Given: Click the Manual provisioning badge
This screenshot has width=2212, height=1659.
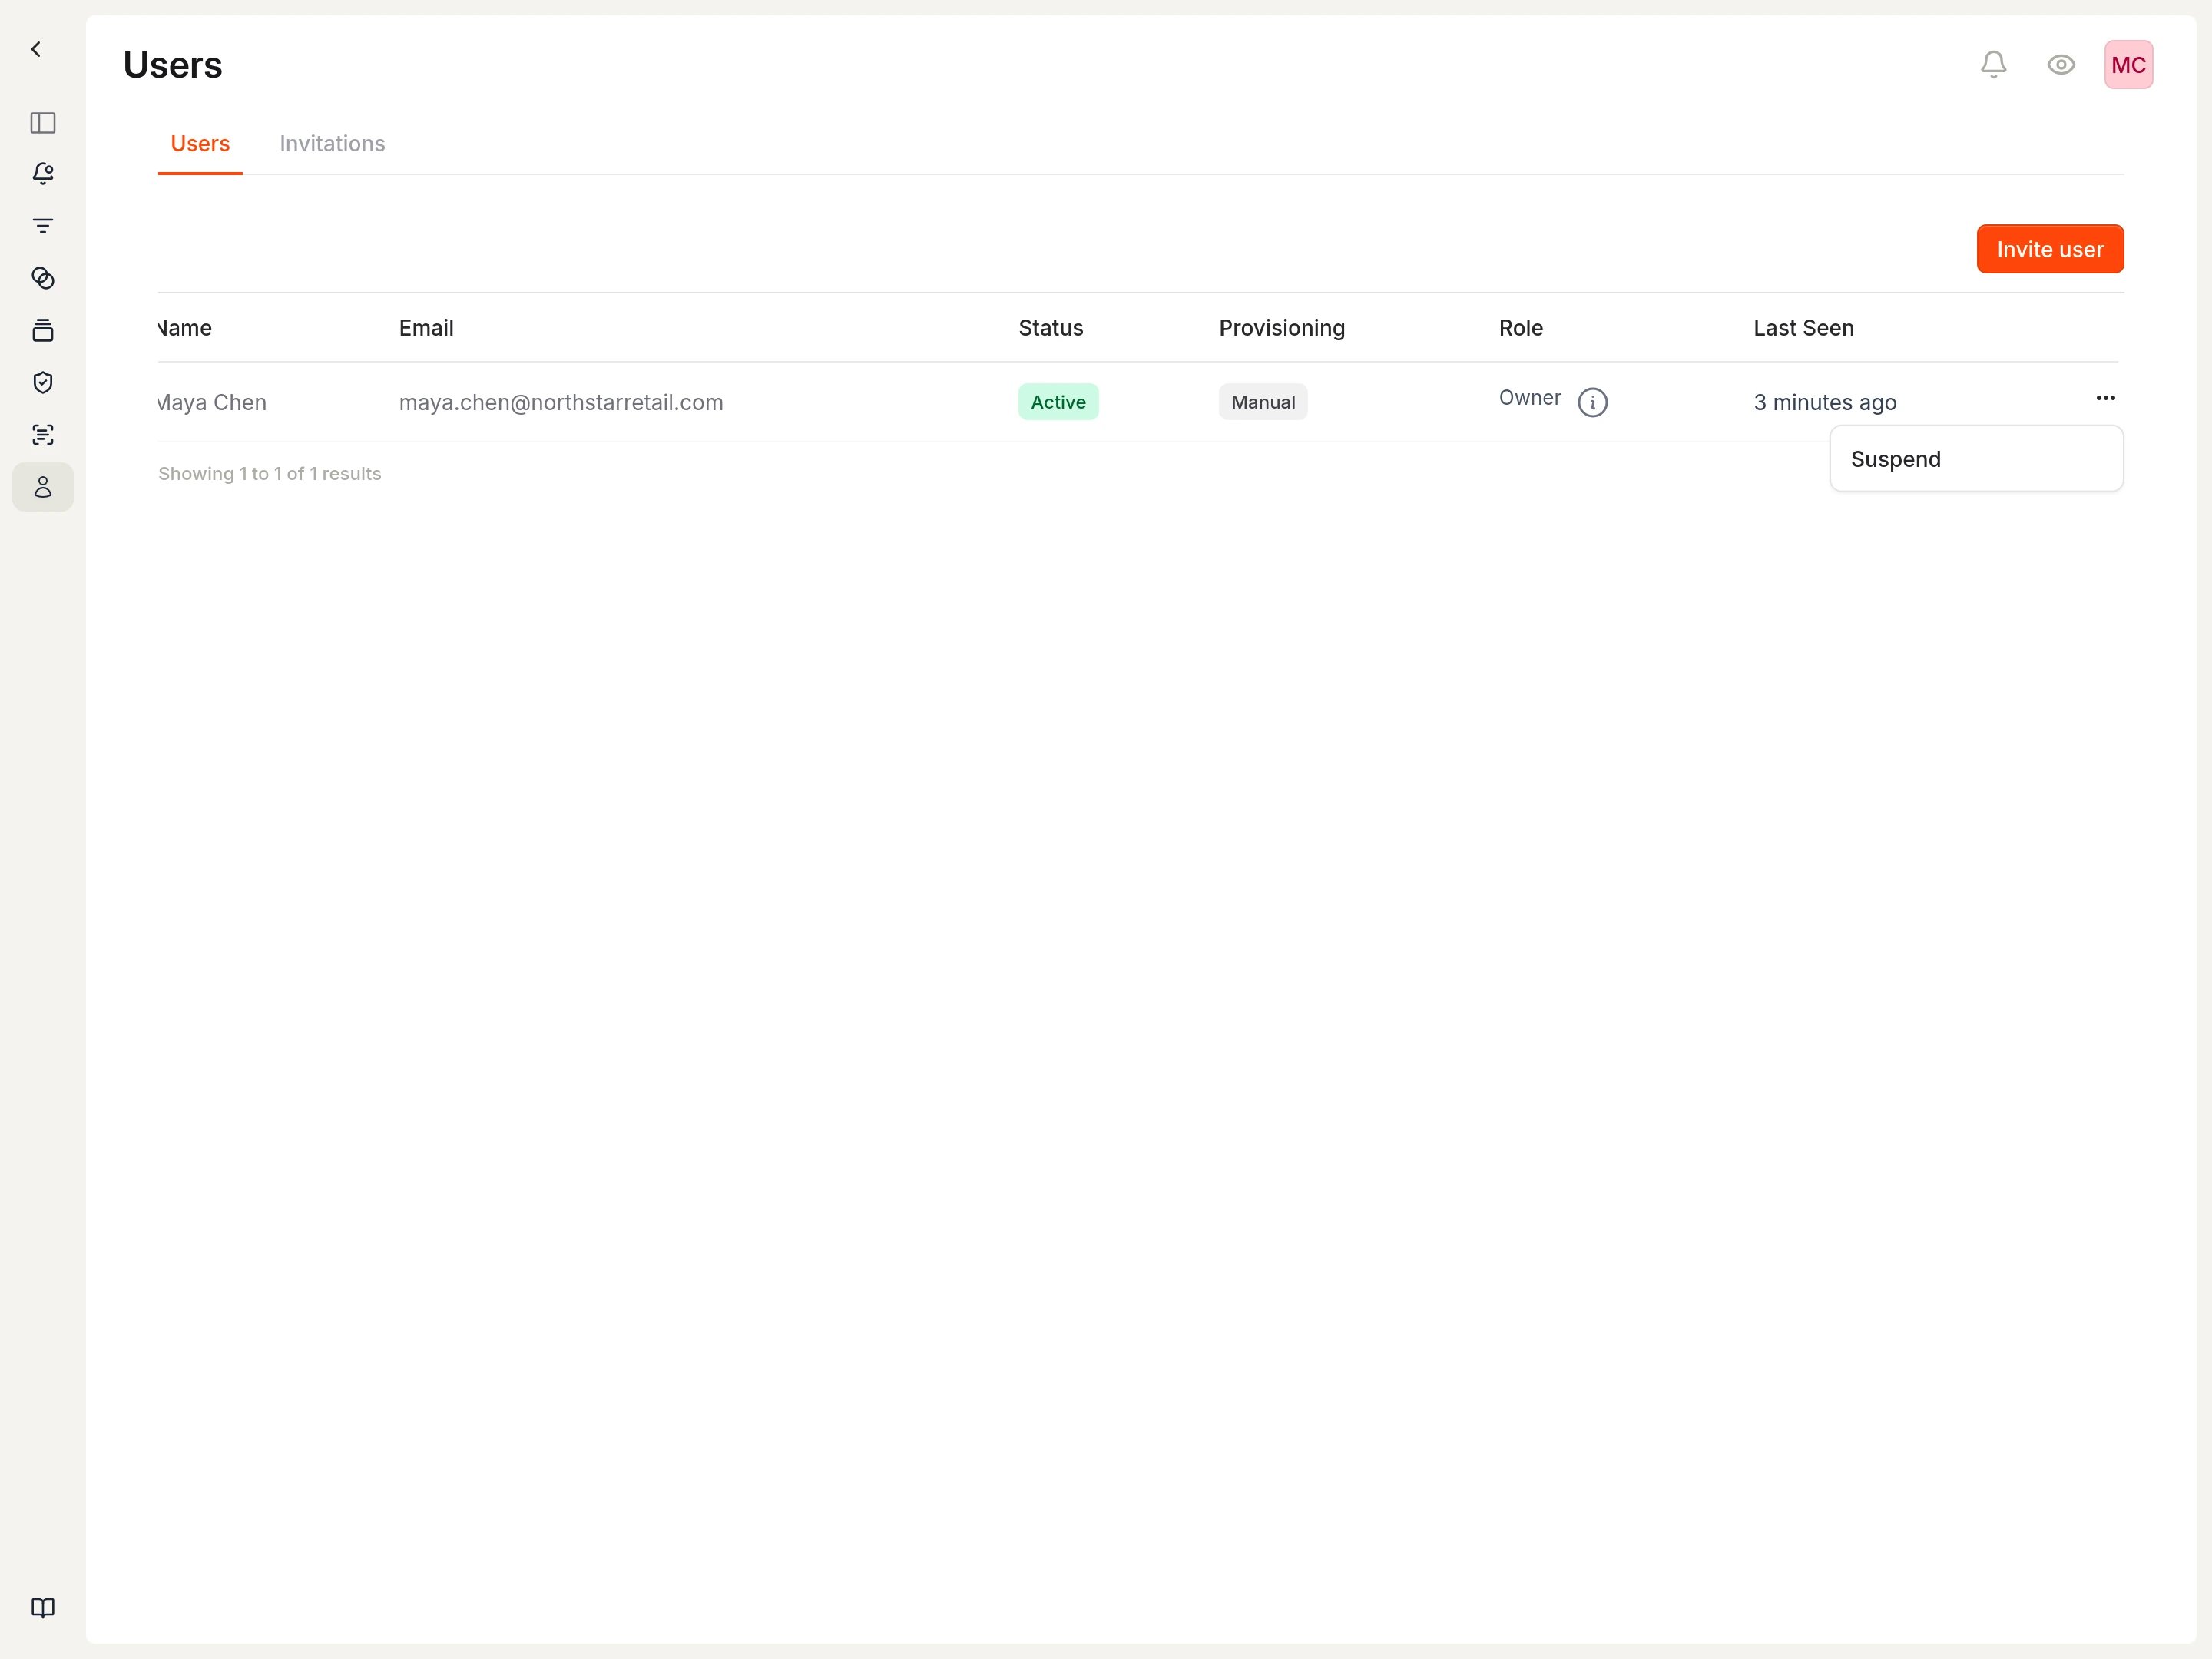Looking at the screenshot, I should pos(1263,402).
